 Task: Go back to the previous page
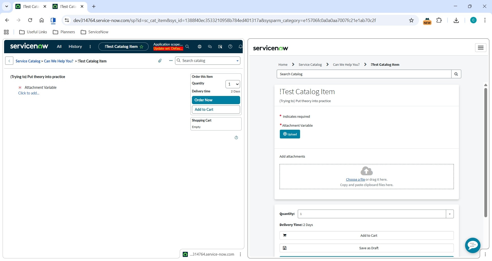7,20
